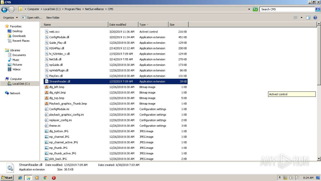
Task: Click the ConfigModule.ini settings icon
Action: click(x=47, y=109)
